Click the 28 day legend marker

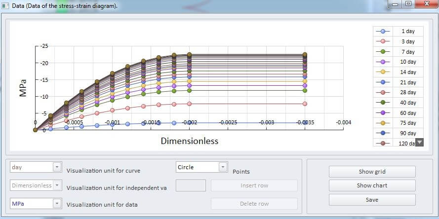tap(383, 93)
